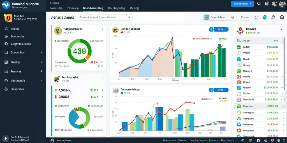This screenshot has width=287, height=143.
Task: Toggle the blue round switch on lower chart card
Action: click(x=211, y=90)
